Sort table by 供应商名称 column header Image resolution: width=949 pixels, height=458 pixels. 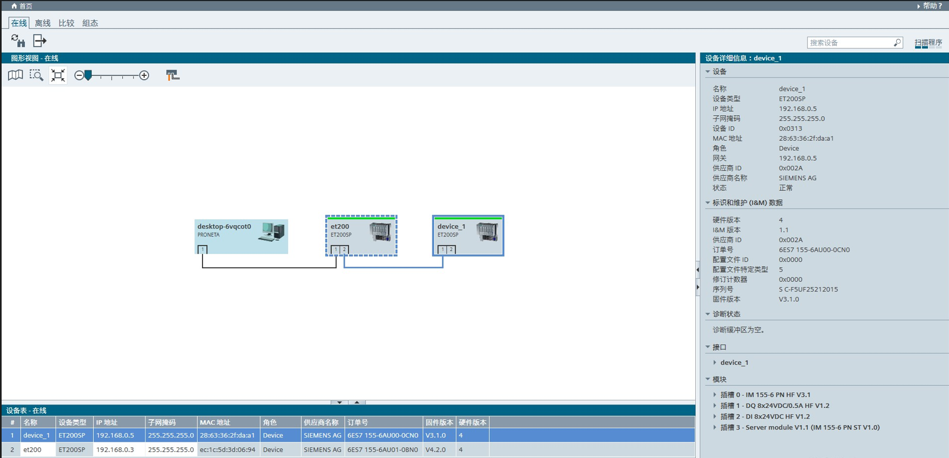point(323,422)
